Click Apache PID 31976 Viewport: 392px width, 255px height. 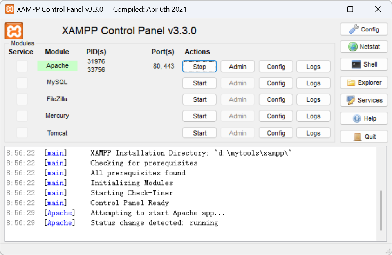[x=96, y=61]
